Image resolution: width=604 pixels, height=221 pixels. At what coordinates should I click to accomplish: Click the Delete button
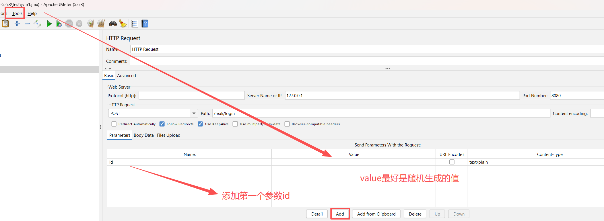[x=415, y=214]
